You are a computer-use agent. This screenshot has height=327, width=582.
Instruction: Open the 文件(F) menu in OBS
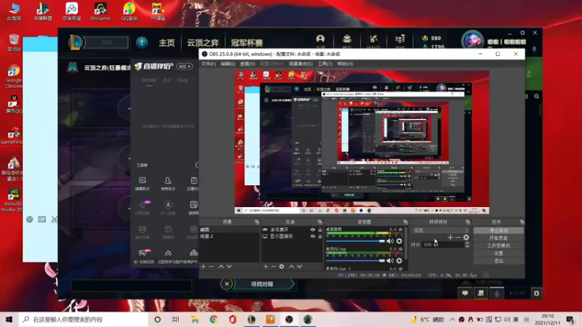coord(208,64)
